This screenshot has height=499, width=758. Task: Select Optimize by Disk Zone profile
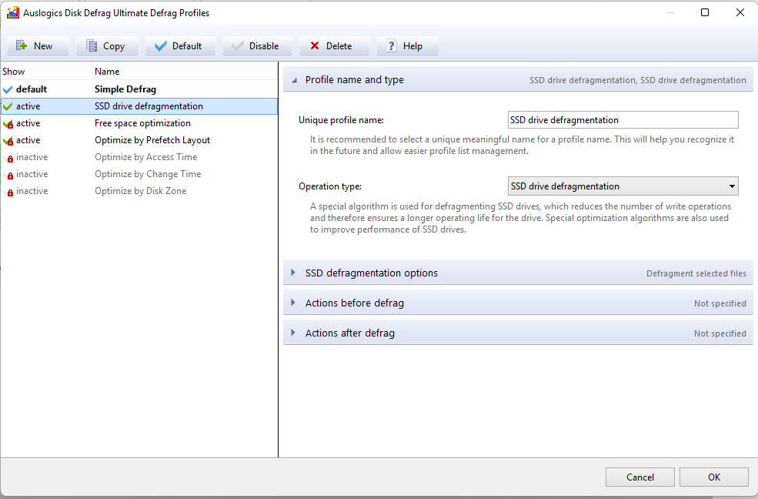(139, 191)
